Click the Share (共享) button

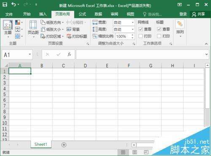click(x=198, y=14)
